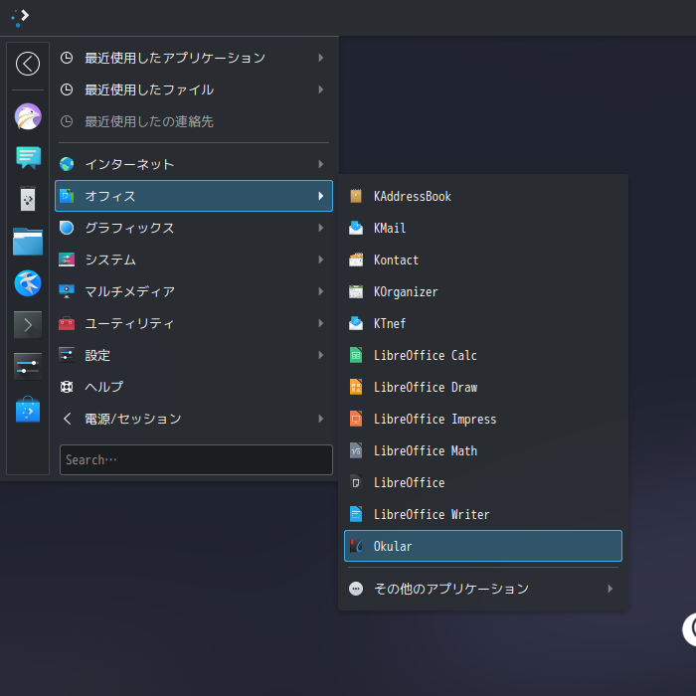Launch LibreOffice Draw
This screenshot has height=696, width=696.
[x=483, y=388]
